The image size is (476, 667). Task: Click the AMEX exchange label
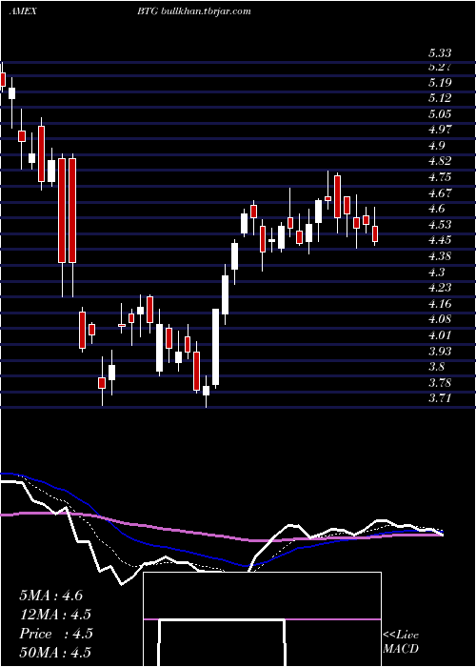click(23, 11)
